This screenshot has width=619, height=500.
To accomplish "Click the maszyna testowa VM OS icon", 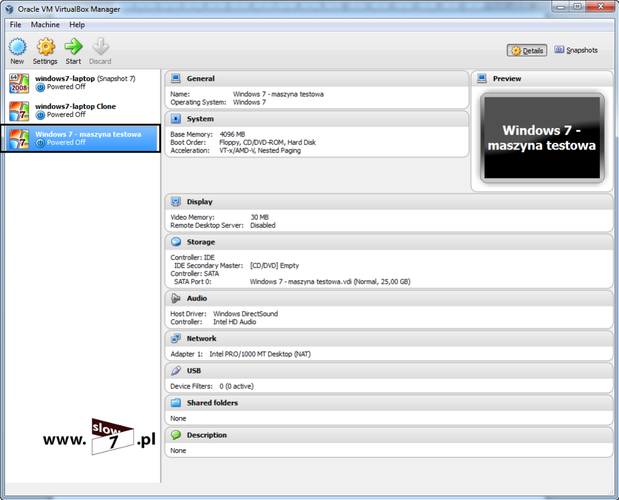I will pyautogui.click(x=19, y=138).
